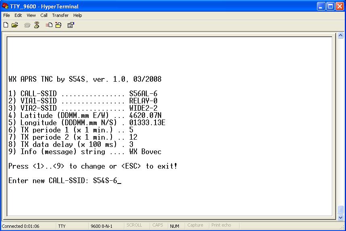
Task: Click the vertical scrollbar thumb
Action: tap(340, 209)
